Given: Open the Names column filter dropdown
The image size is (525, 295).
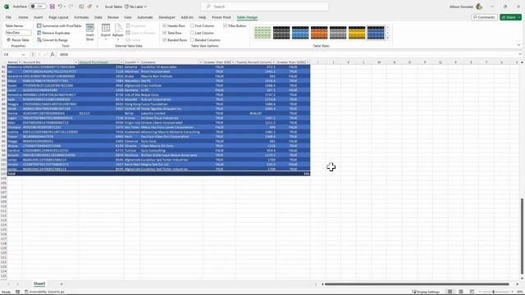Looking at the screenshot, I should 20,62.
